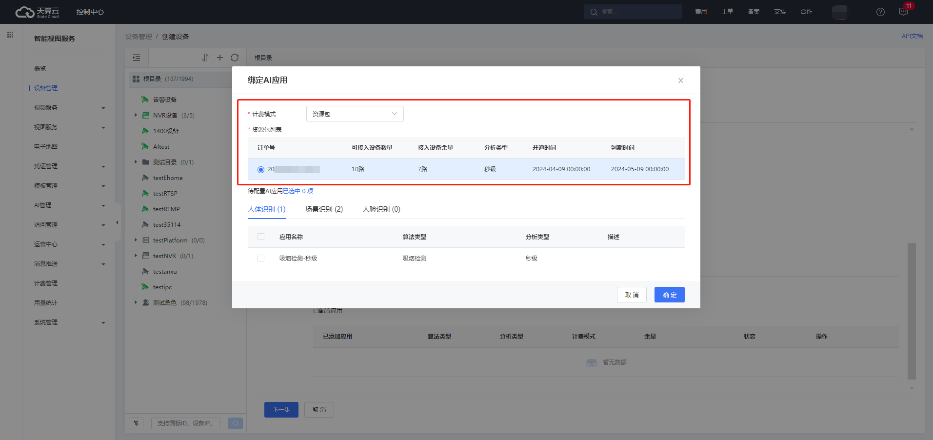Click the testEhome device icon
This screenshot has height=440, width=933.
pos(145,178)
